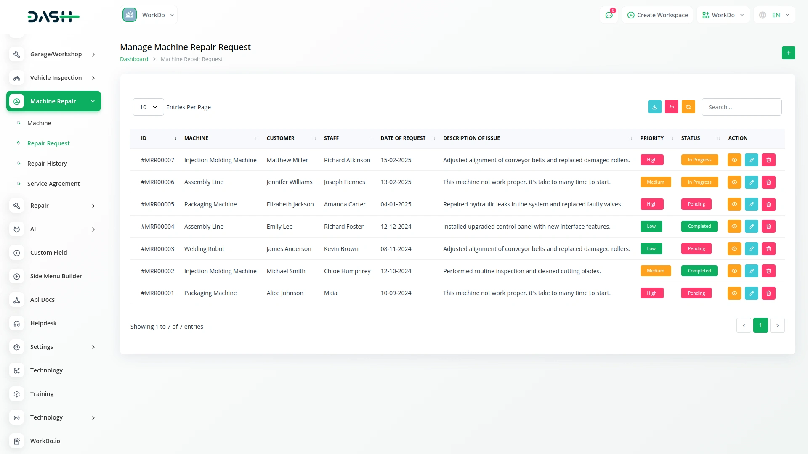View details of request #MRR00006
This screenshot has height=454, width=808.
(734, 182)
